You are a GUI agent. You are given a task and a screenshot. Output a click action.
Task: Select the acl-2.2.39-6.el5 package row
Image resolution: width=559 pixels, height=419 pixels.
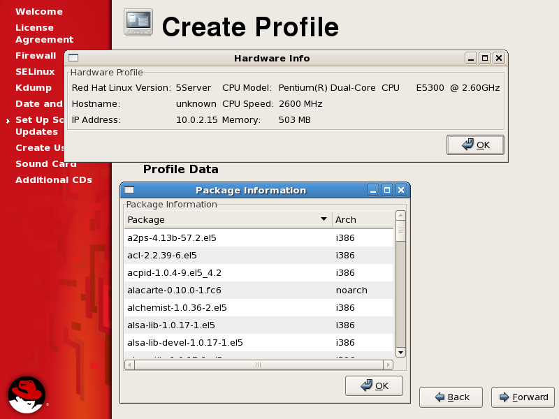click(x=259, y=255)
